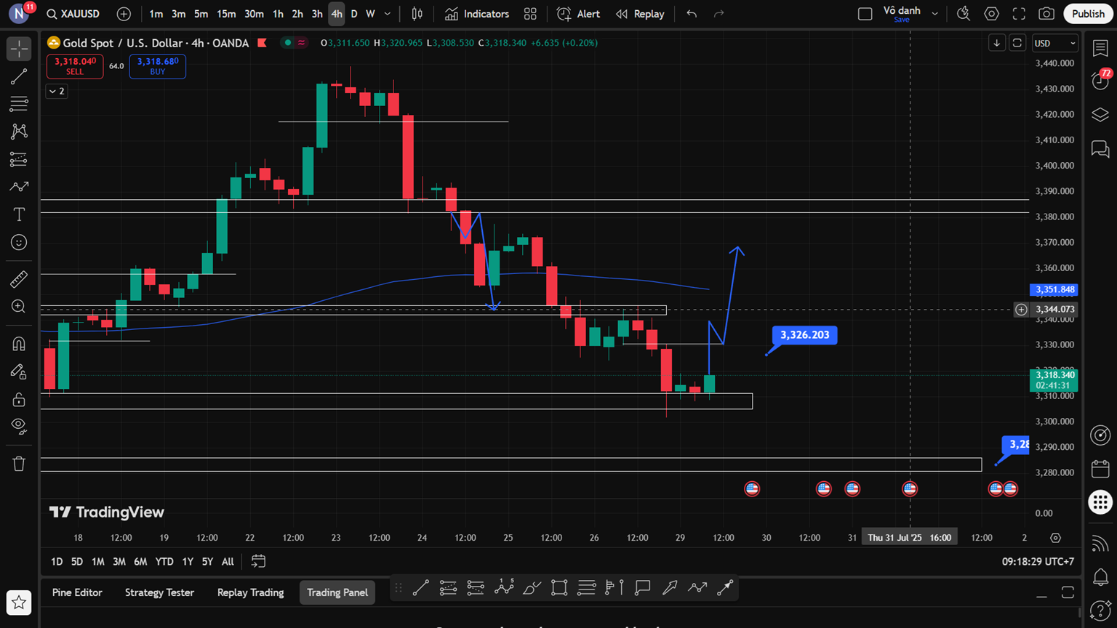Hide all drawings with eye icon
The height and width of the screenshot is (628, 1117).
click(19, 426)
